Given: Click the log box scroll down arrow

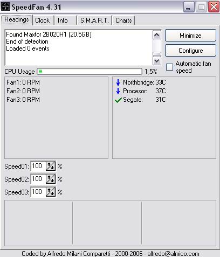Looking at the screenshot, I should (x=157, y=61).
